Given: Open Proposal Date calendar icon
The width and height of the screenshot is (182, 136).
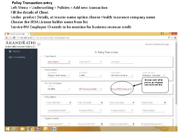Looking at the screenshot, I should 165,103.
